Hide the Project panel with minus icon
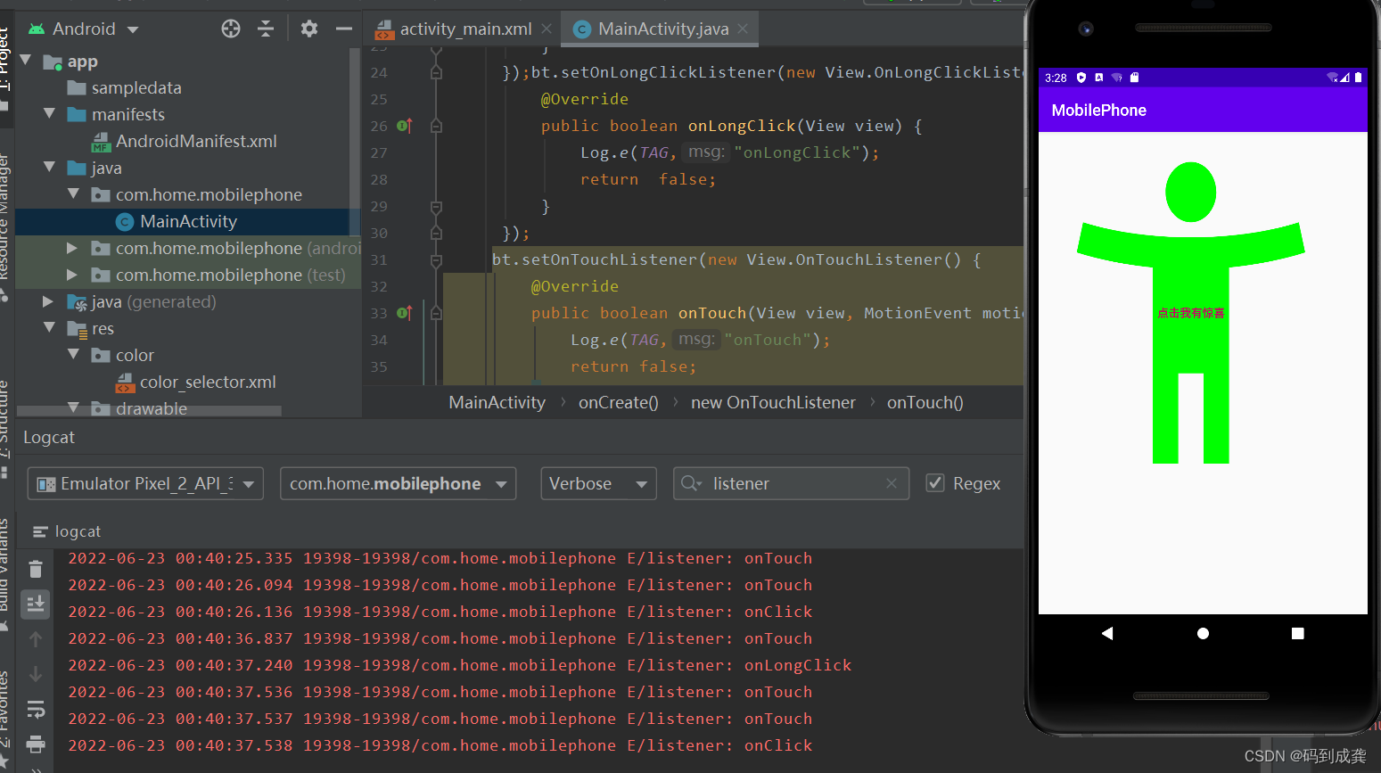The image size is (1381, 773). (x=344, y=29)
